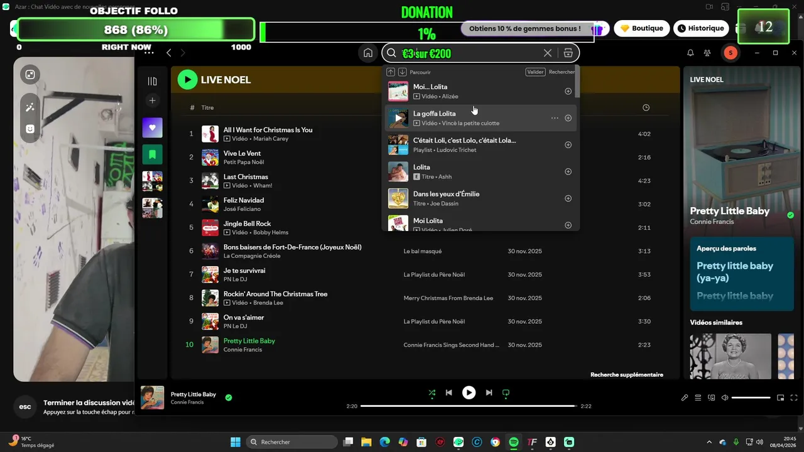
Task: Open green bookmark Episodes tile
Action: point(152,154)
